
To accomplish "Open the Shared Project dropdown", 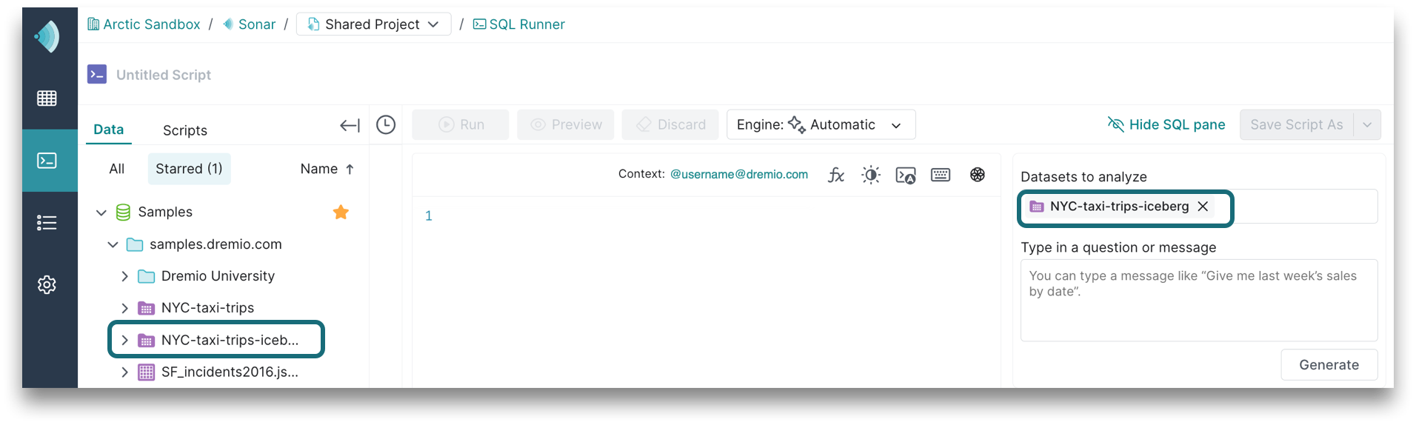I will pos(373,24).
